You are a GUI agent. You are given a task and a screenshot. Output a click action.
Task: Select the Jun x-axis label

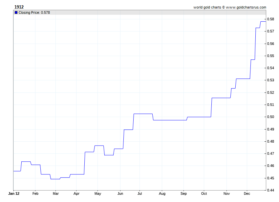pos(120,193)
